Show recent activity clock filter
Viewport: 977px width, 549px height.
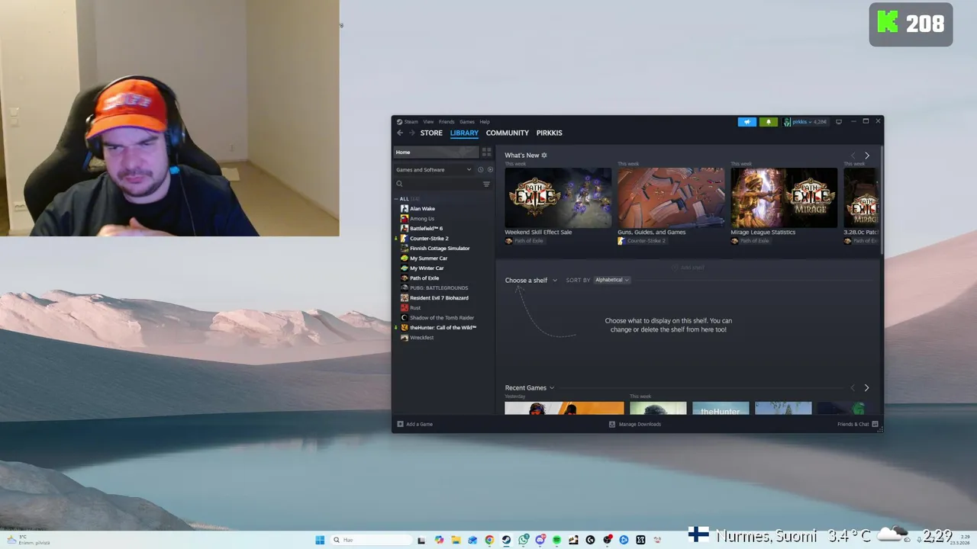(480, 169)
